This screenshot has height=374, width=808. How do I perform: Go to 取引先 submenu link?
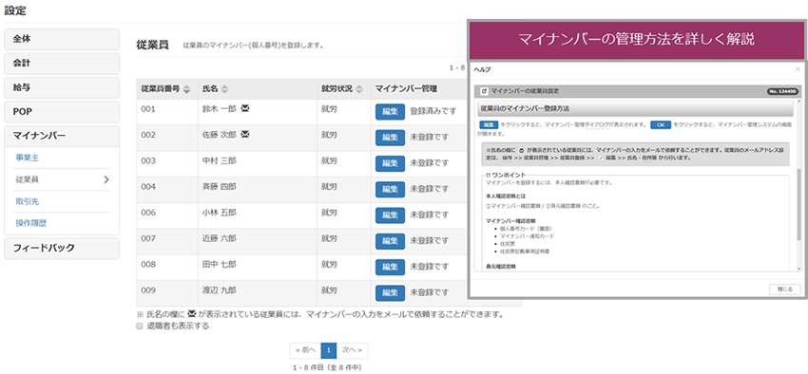[x=28, y=201]
